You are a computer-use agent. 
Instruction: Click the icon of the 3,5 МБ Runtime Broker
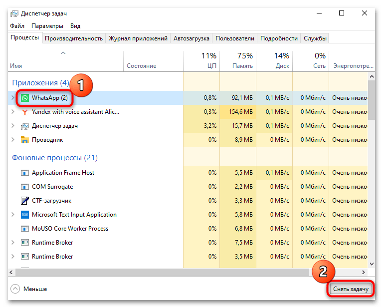point(24,257)
